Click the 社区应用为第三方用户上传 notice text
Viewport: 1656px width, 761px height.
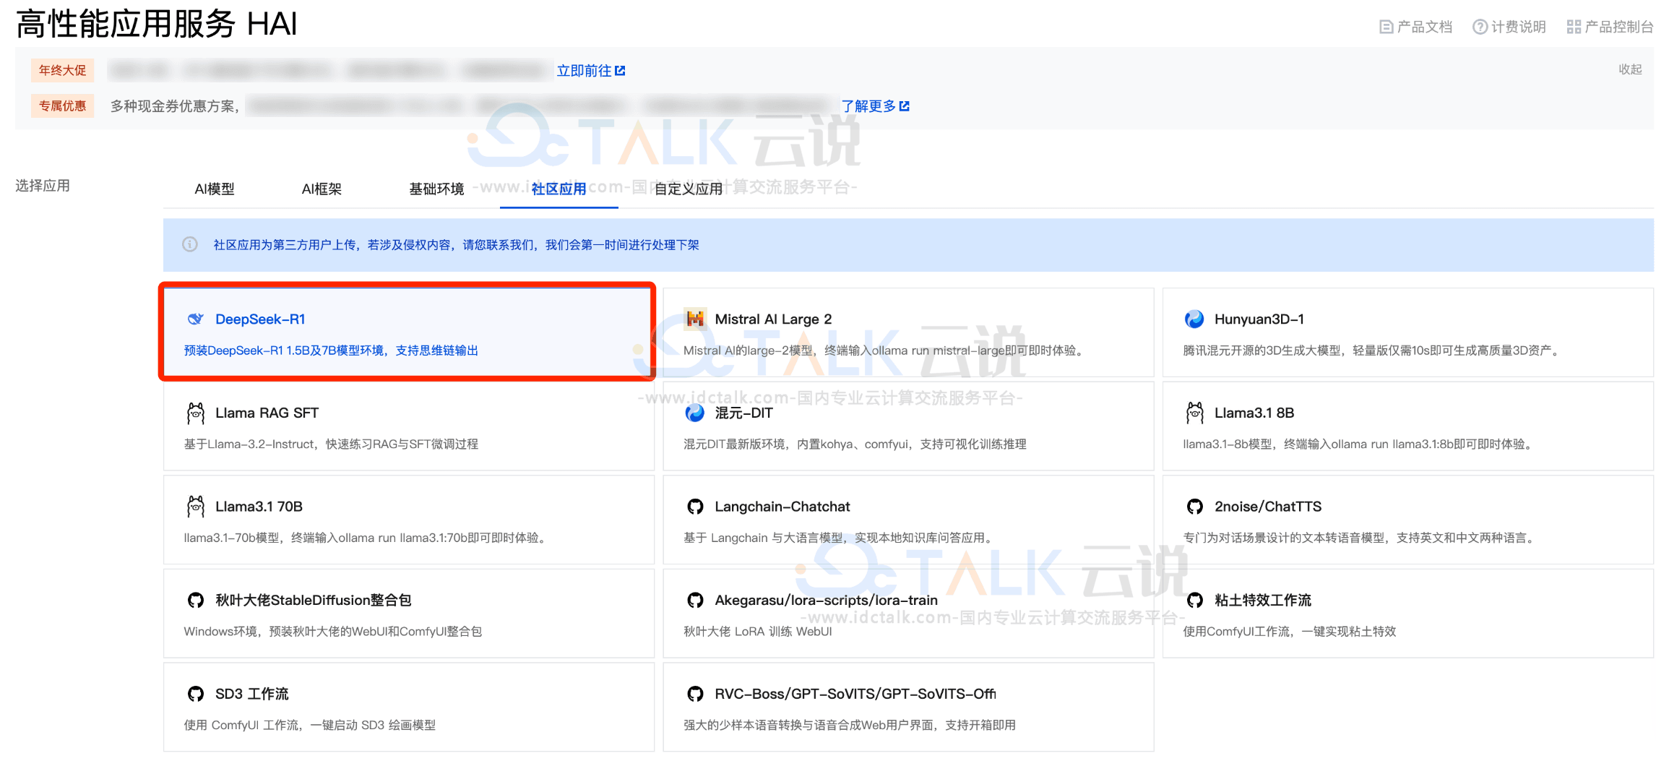(x=456, y=245)
